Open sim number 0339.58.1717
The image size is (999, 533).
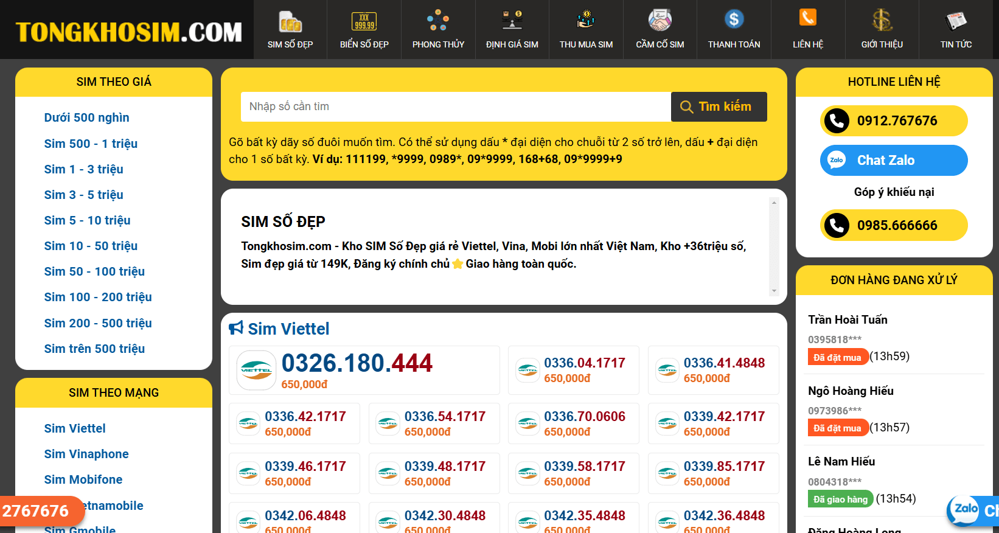[585, 466]
